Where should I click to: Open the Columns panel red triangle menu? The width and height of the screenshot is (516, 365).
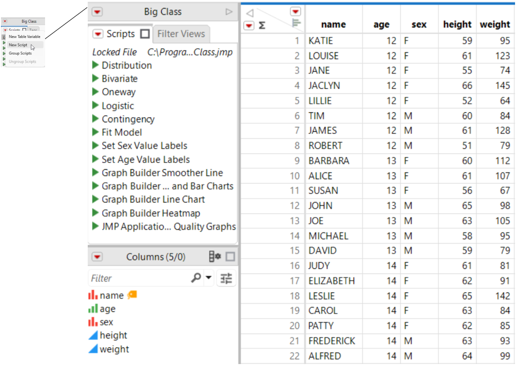click(x=97, y=257)
